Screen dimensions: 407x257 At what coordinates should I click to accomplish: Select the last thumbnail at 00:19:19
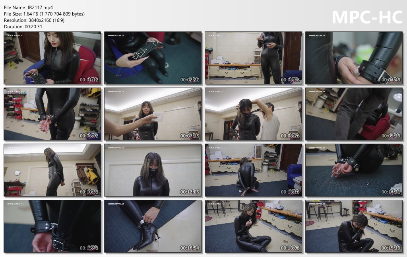354,226
